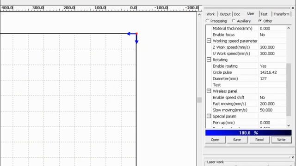
Task: Select the Processing radio button
Action: tap(208, 21)
